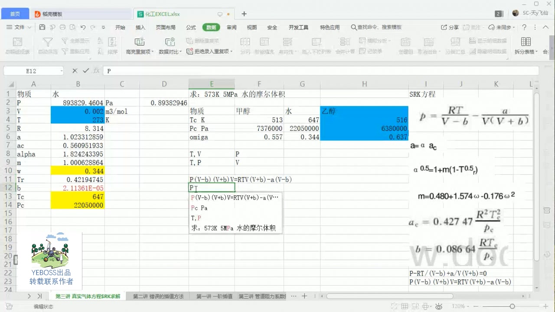
Task: Click the 查找命令 search box
Action: pos(376,27)
